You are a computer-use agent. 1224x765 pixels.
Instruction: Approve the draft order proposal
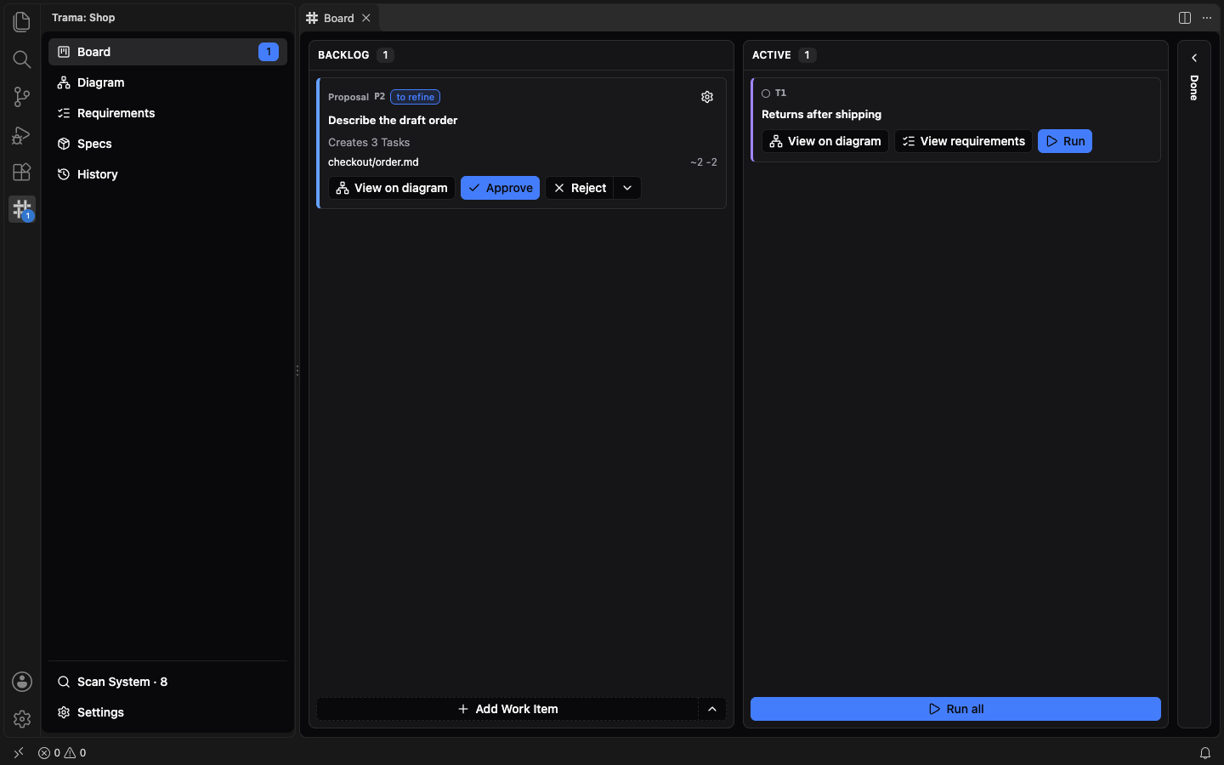click(x=500, y=188)
